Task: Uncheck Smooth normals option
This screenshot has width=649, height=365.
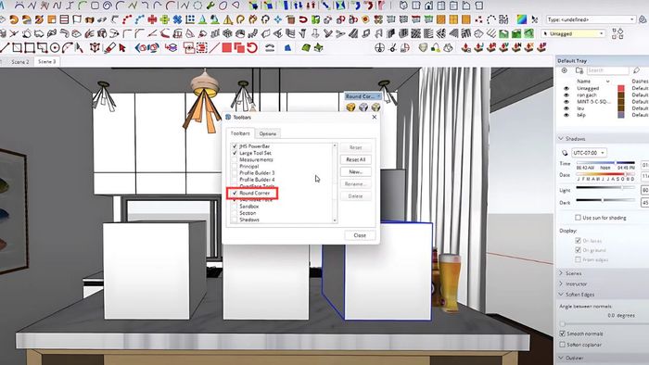Action: pos(563,334)
